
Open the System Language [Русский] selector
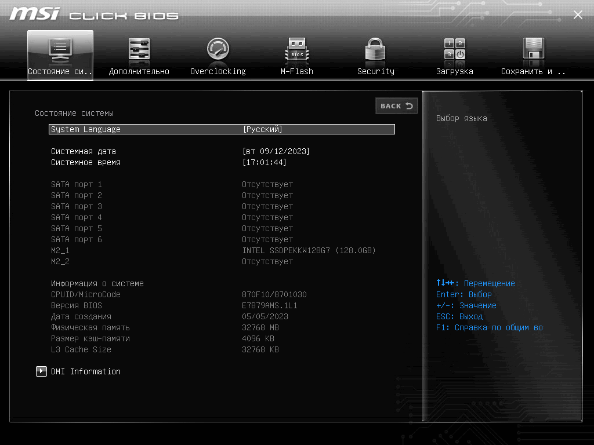click(x=222, y=129)
